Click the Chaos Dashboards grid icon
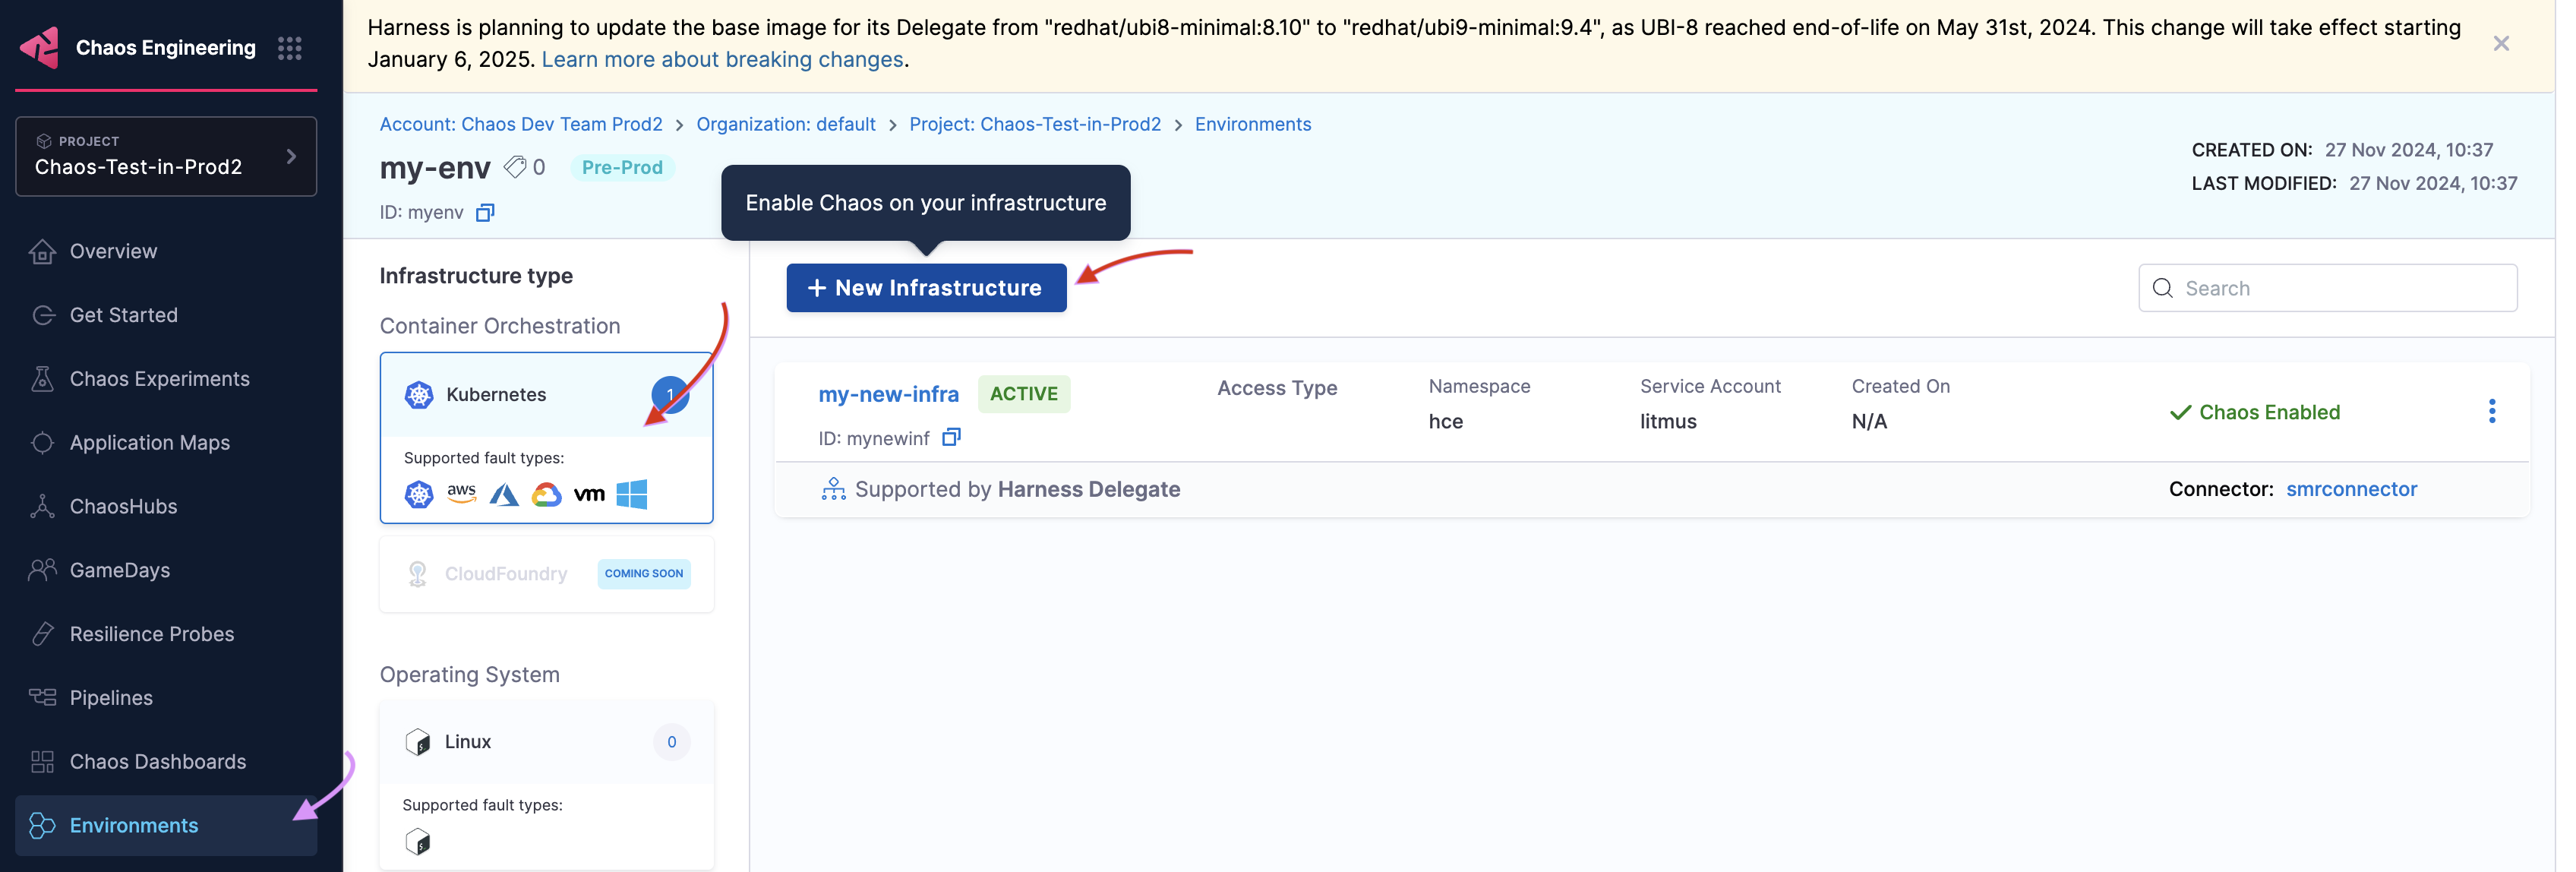Image resolution: width=2576 pixels, height=872 pixels. click(x=42, y=762)
